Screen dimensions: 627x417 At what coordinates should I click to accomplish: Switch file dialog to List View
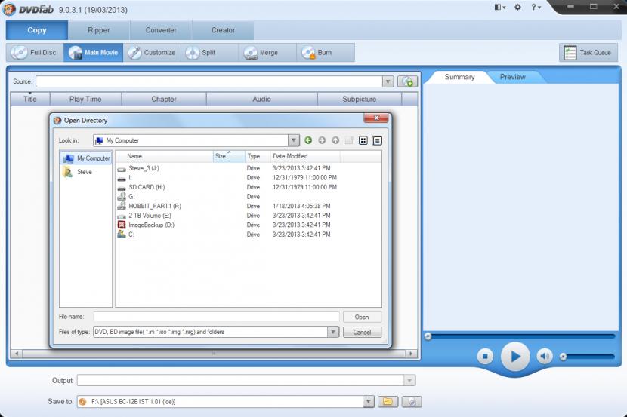click(x=363, y=140)
